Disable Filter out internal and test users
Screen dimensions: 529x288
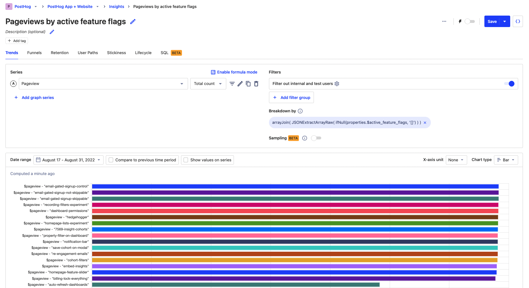[x=509, y=84]
